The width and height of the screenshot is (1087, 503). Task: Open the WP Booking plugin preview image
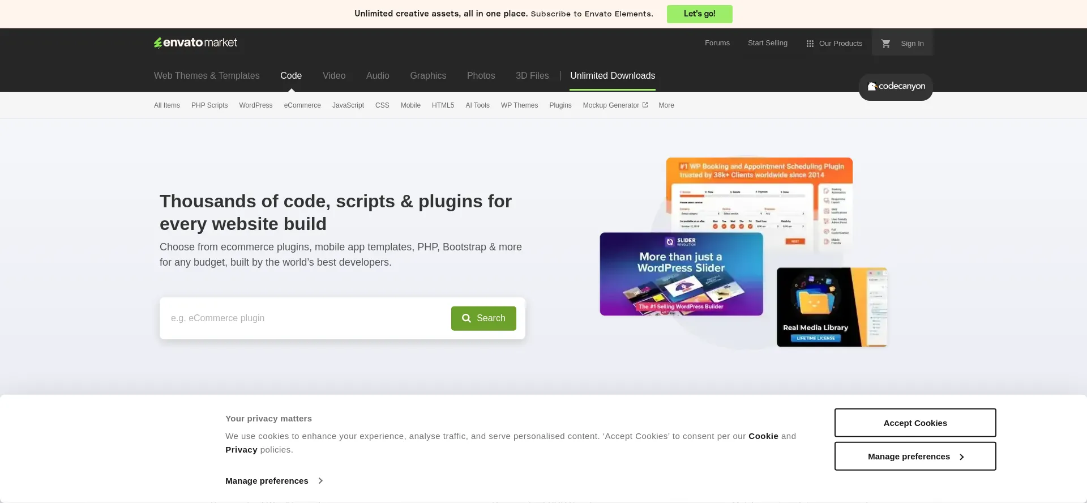(759, 194)
